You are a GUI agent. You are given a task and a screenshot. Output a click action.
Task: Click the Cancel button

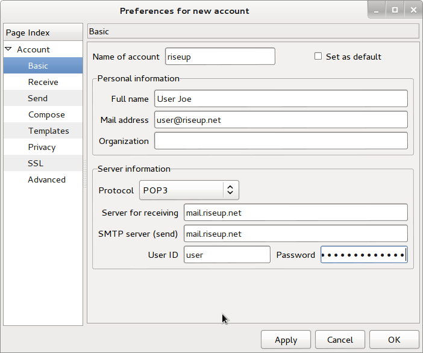pos(339,340)
